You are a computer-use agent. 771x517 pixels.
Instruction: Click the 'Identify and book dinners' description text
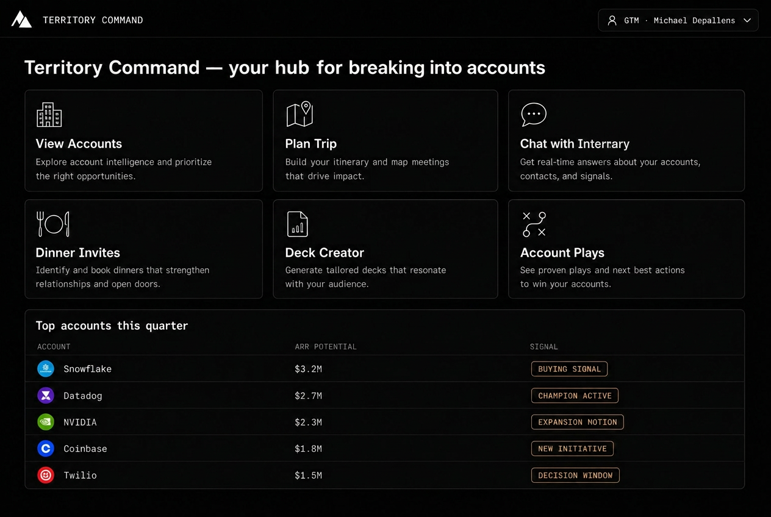[x=123, y=277]
